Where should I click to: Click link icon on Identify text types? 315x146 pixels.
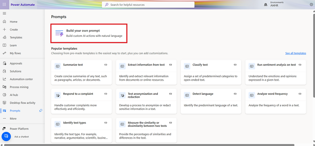[106, 123]
